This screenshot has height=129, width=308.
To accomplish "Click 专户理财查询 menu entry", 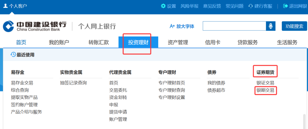I will (172, 90).
